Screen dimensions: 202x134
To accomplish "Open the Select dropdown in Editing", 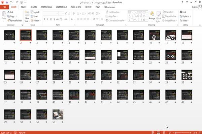I will click(184, 20).
